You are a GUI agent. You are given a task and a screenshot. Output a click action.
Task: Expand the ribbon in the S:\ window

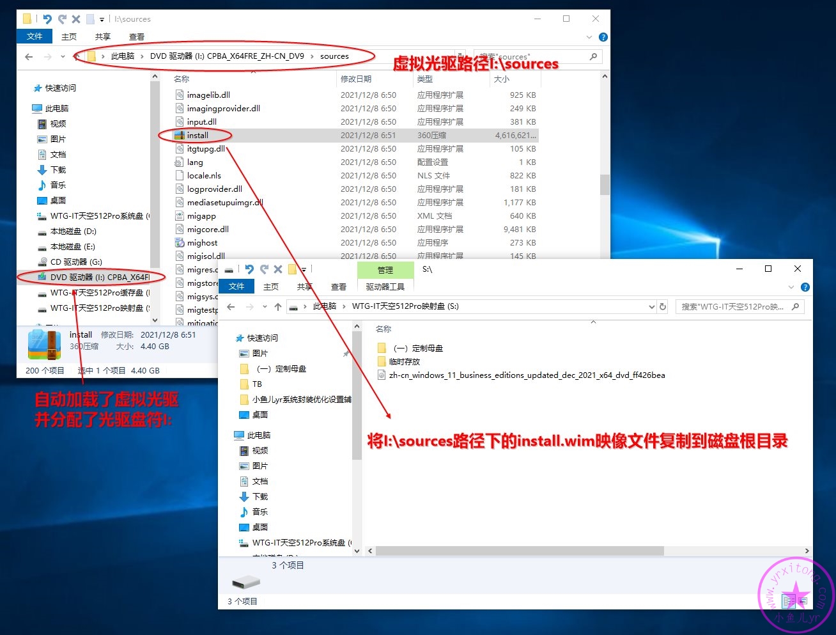click(791, 287)
